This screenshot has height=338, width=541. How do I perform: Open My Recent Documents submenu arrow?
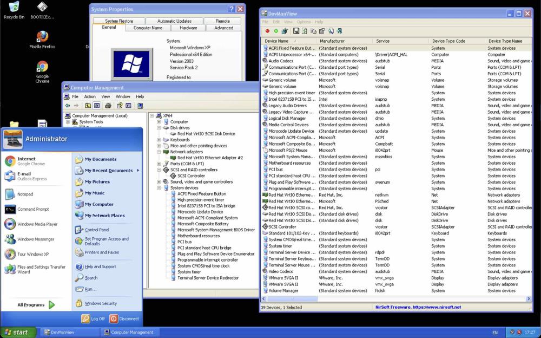pyautogui.click(x=138, y=171)
